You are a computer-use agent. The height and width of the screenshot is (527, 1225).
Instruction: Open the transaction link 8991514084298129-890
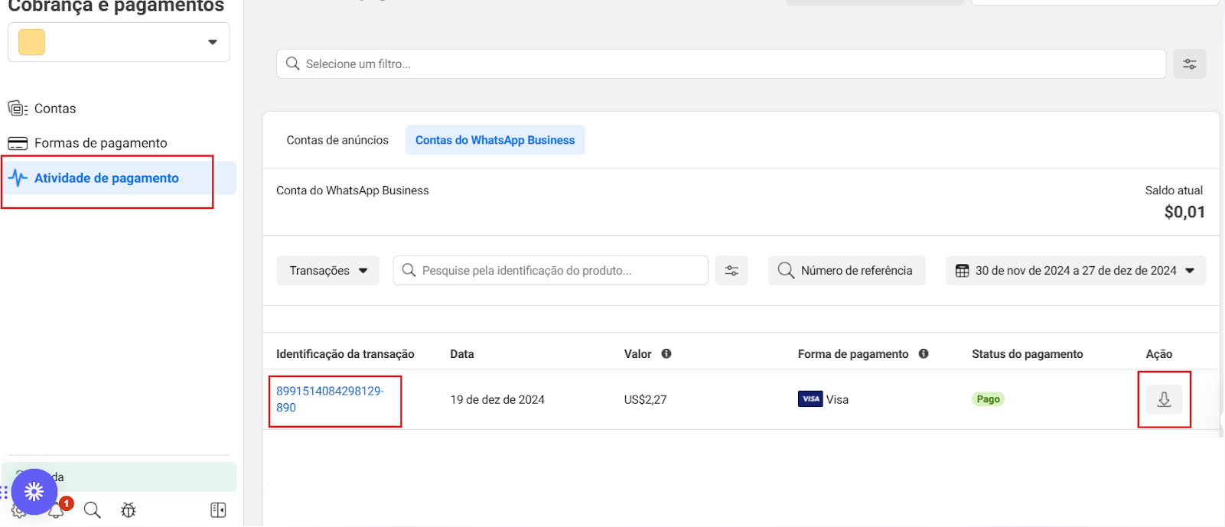click(330, 399)
